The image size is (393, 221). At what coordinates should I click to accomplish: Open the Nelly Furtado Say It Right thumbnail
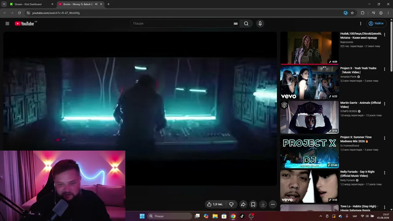tap(309, 186)
